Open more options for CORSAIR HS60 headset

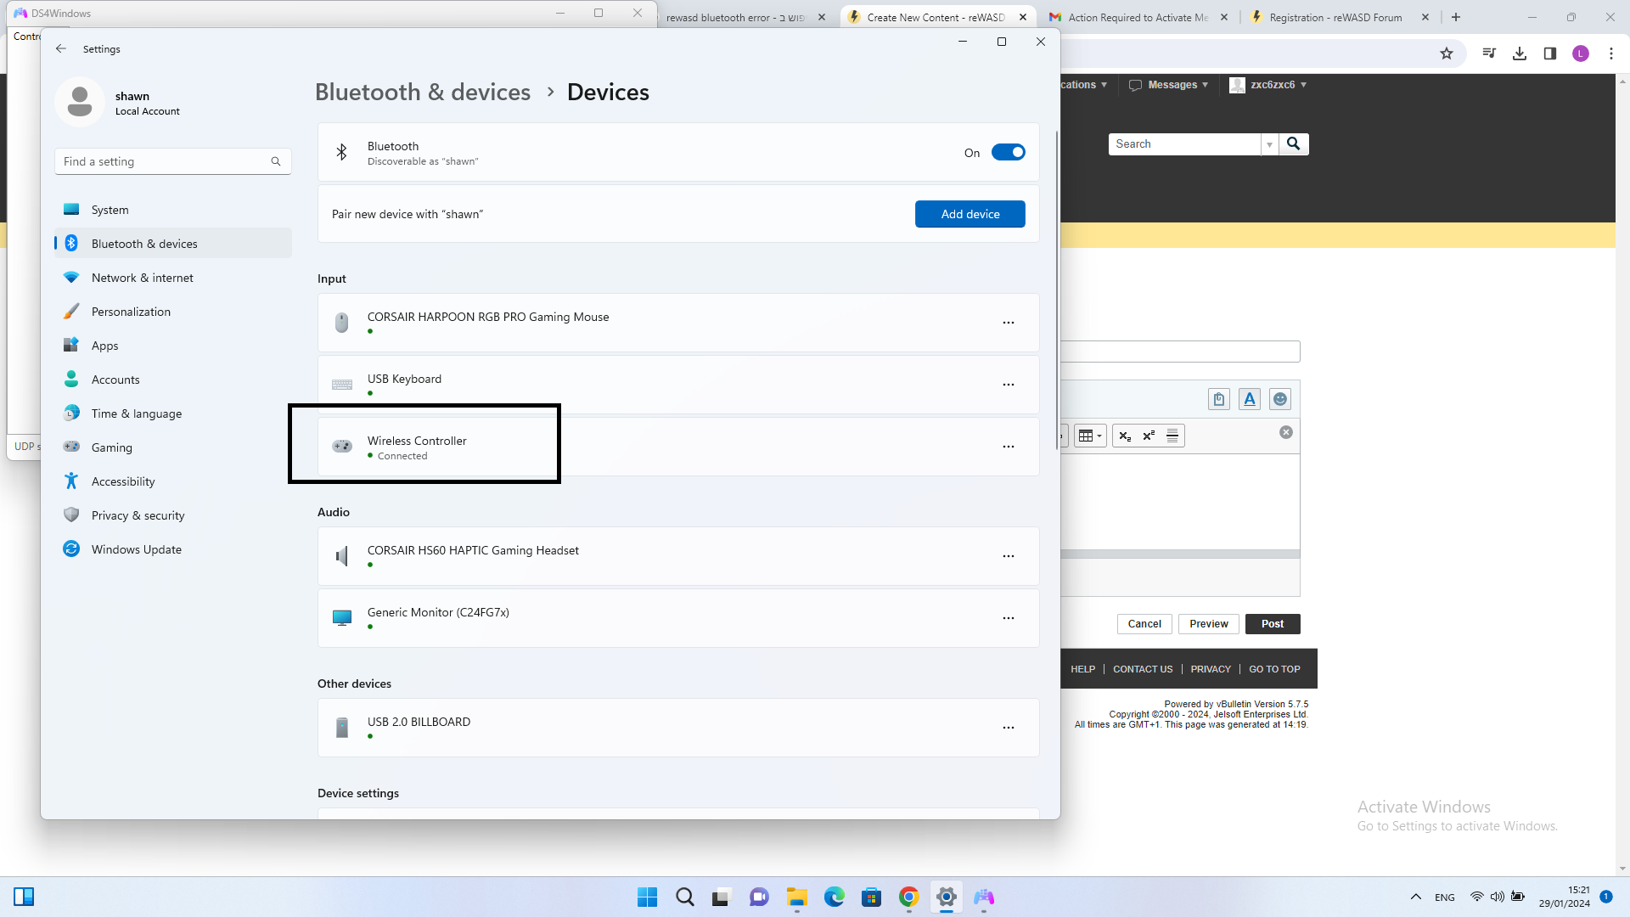tap(1008, 556)
